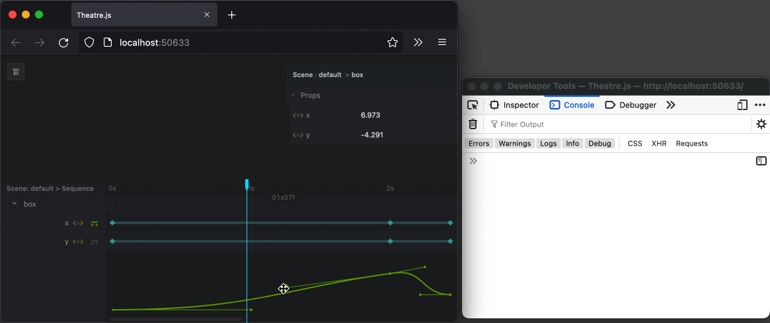Toggle graph editor icon for x prop
770x323 pixels.
pyautogui.click(x=95, y=223)
